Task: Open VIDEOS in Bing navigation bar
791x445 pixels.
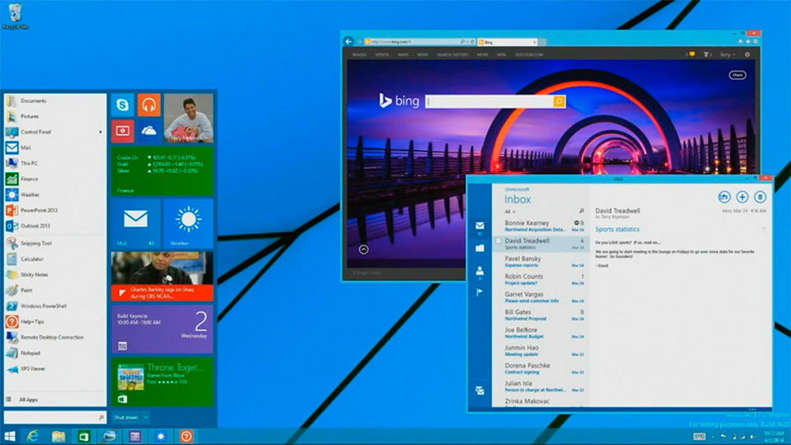Action: tap(381, 54)
